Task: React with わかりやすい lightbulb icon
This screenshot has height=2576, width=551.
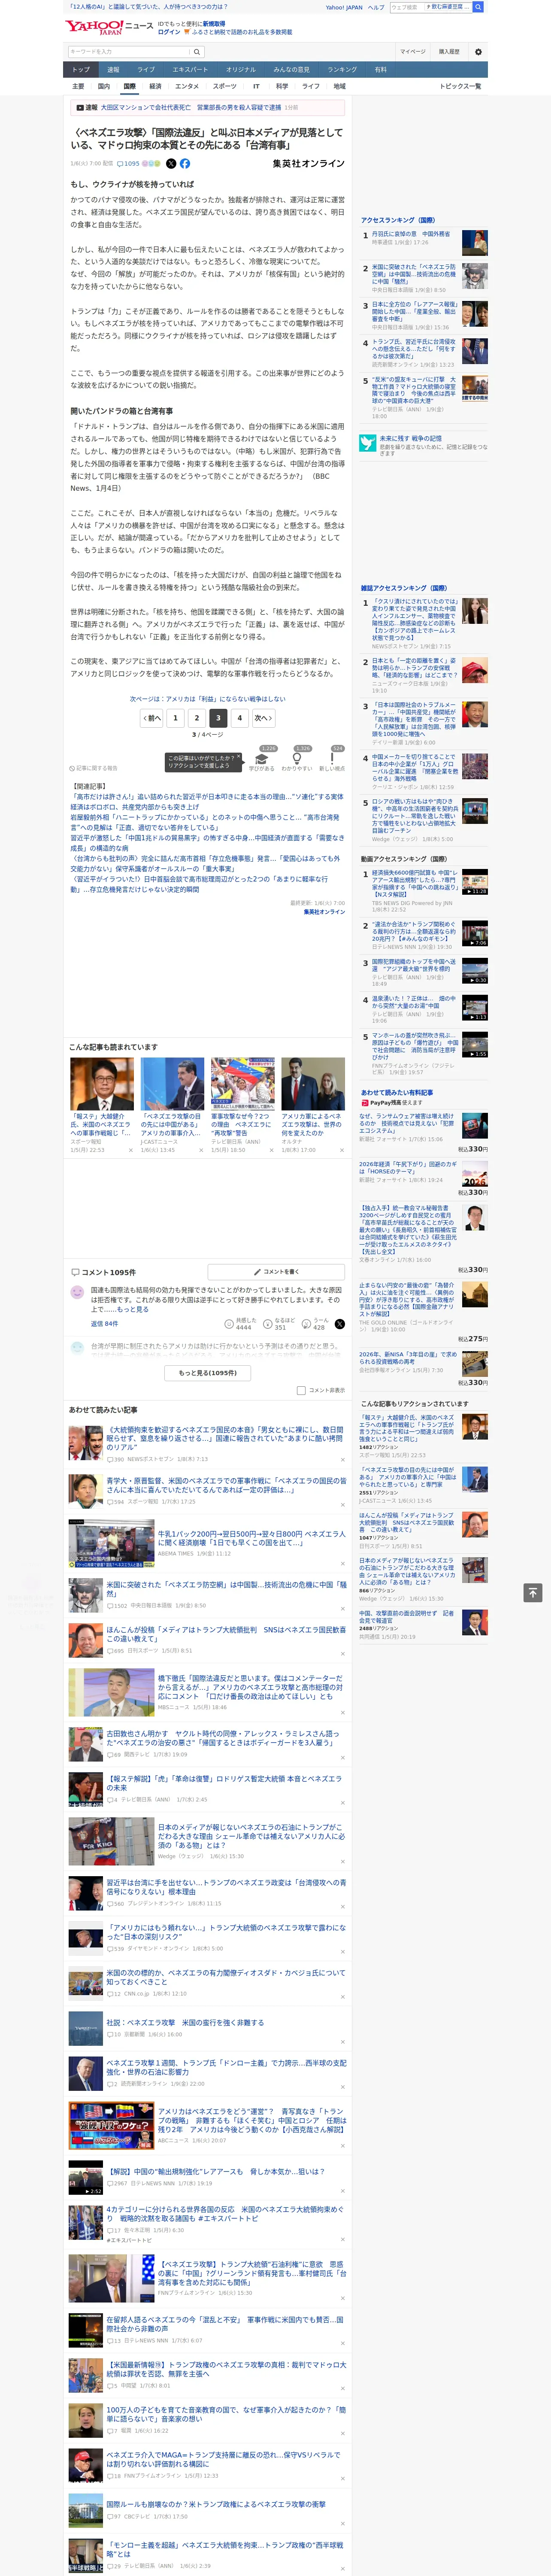Action: pyautogui.click(x=297, y=759)
